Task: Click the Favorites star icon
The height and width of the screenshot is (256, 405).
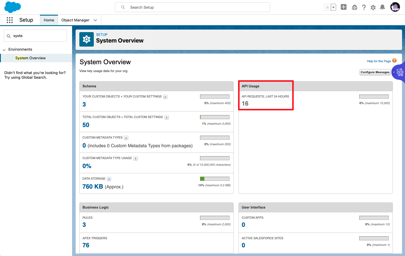Action: (327, 8)
